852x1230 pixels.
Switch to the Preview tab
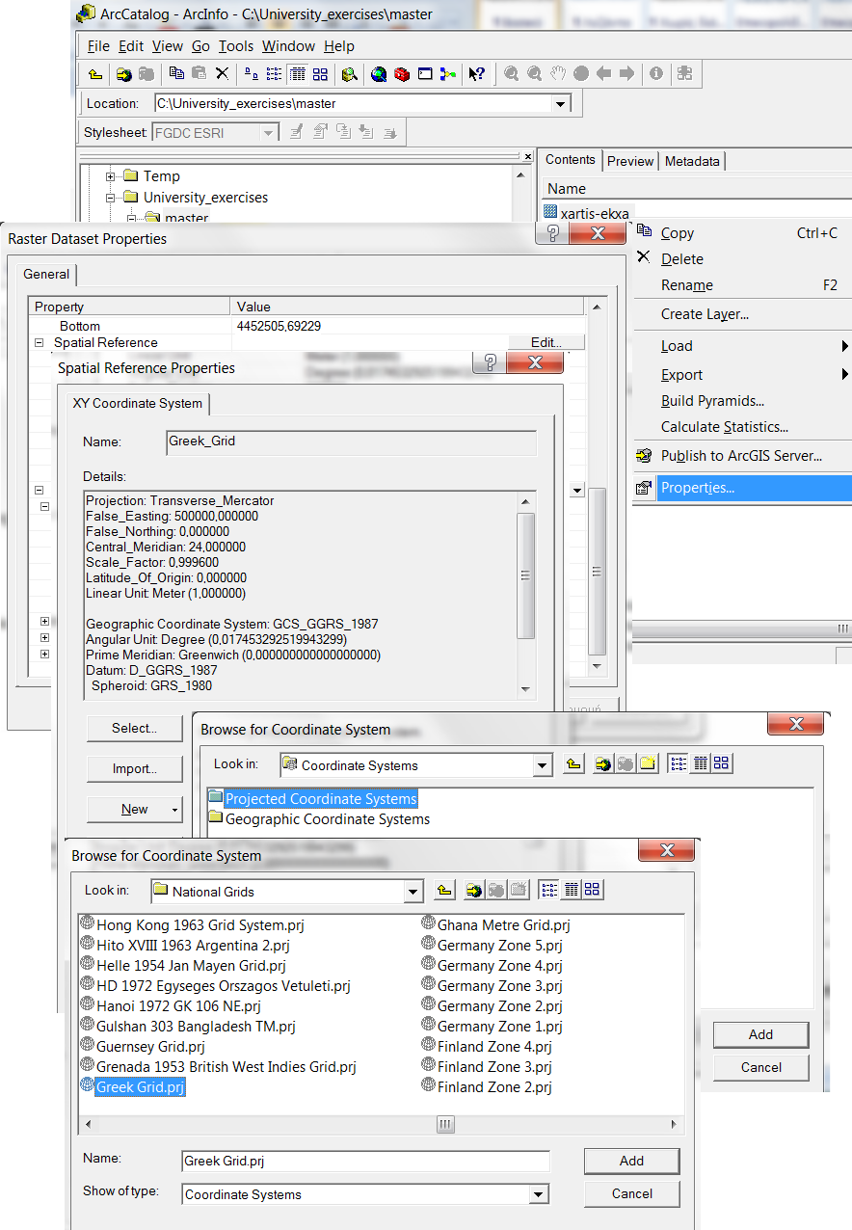pos(630,161)
